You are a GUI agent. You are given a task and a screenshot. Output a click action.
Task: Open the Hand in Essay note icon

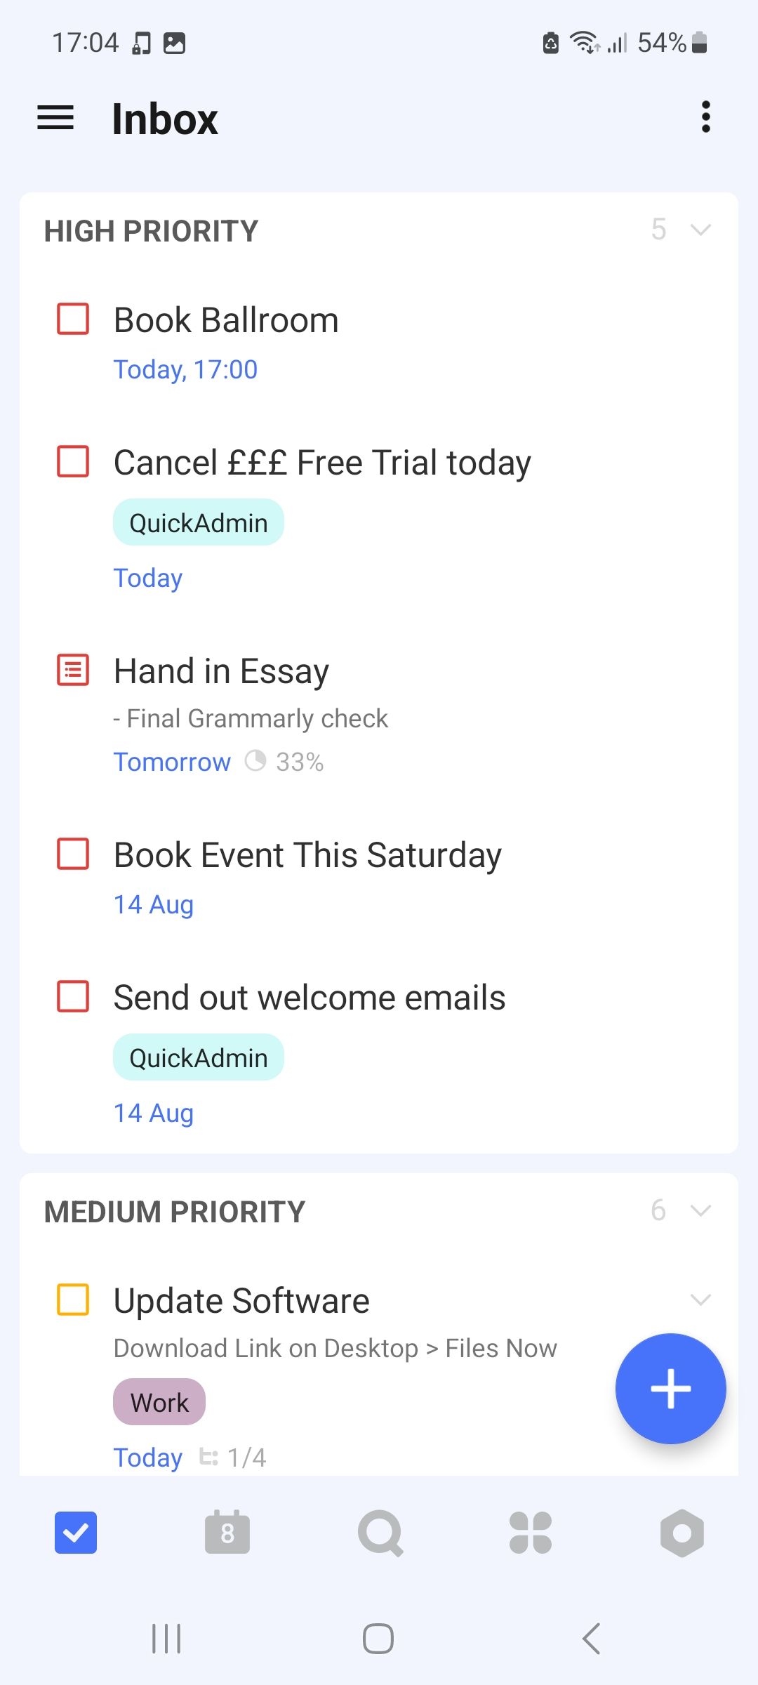[73, 670]
